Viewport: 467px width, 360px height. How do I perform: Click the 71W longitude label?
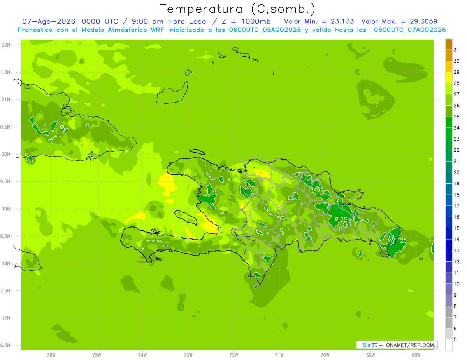click(279, 355)
